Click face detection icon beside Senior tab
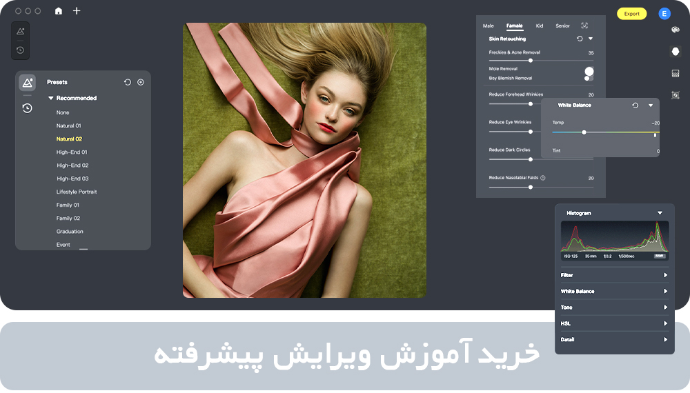This screenshot has width=690, height=393. (x=584, y=26)
